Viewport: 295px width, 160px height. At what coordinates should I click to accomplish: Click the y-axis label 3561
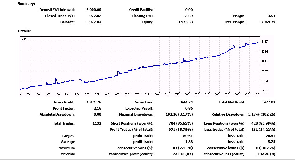[x=264, y=62]
